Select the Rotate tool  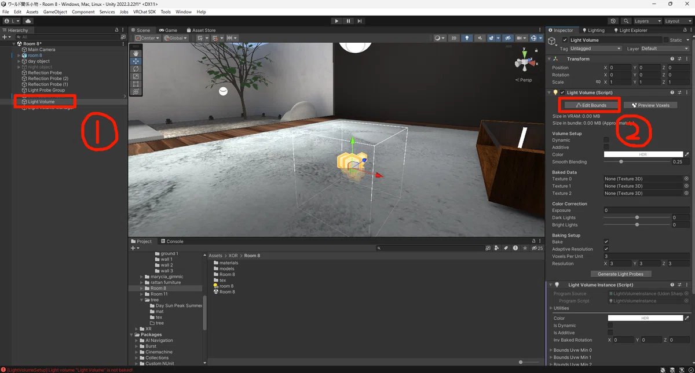click(136, 69)
